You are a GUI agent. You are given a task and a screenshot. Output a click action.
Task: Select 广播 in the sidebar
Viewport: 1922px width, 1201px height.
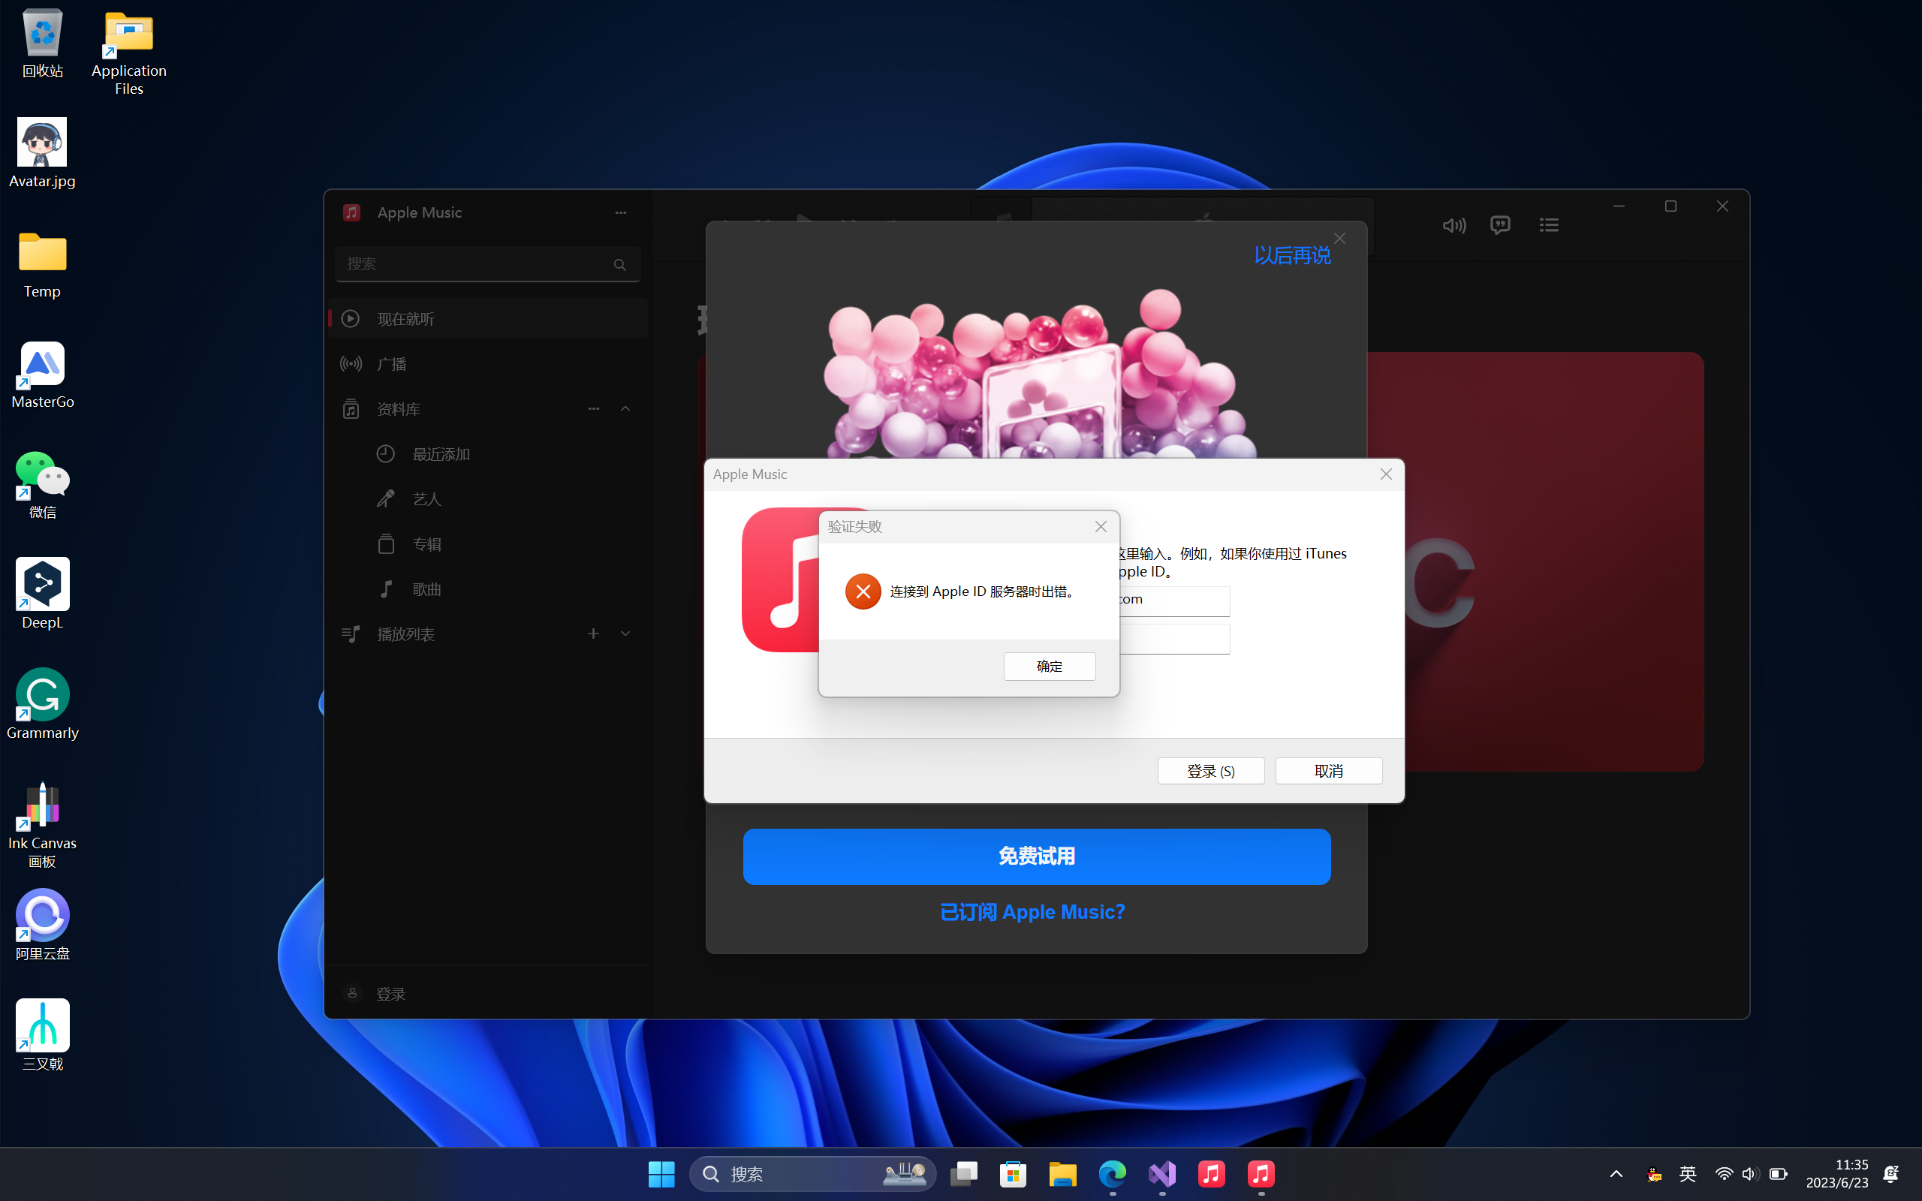(x=393, y=364)
